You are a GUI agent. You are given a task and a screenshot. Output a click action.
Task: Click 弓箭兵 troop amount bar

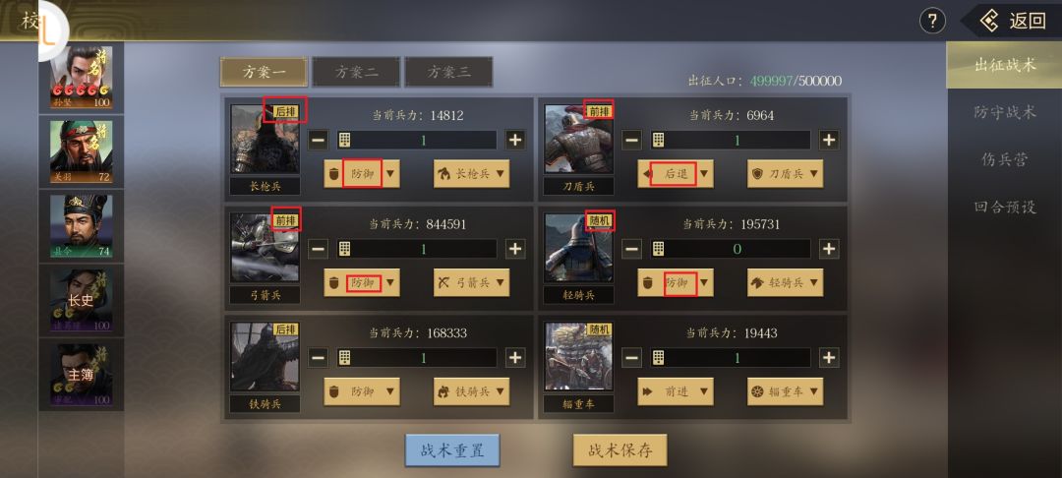click(424, 249)
